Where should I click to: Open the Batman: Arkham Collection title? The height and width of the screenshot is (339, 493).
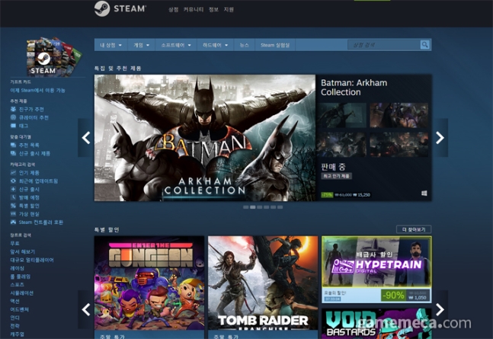(354, 88)
